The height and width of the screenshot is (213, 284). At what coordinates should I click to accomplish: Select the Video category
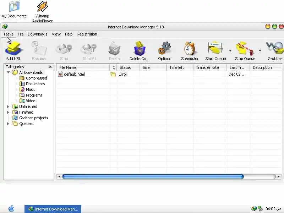[31, 101]
